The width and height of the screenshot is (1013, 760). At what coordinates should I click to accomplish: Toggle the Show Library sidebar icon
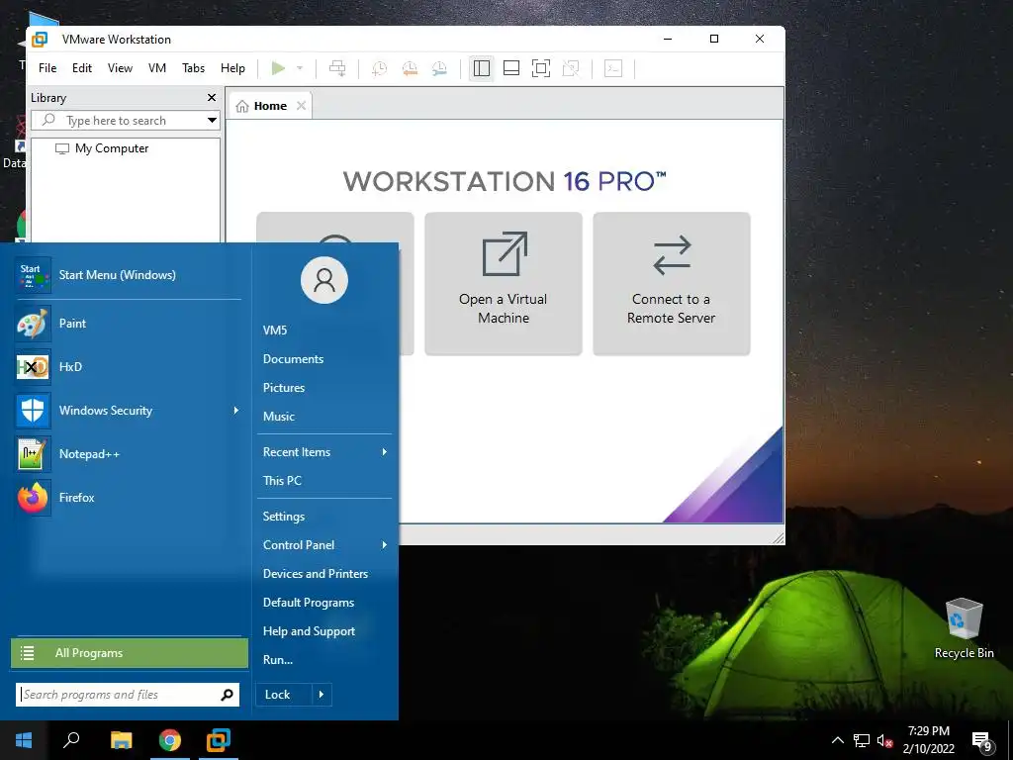(x=482, y=68)
